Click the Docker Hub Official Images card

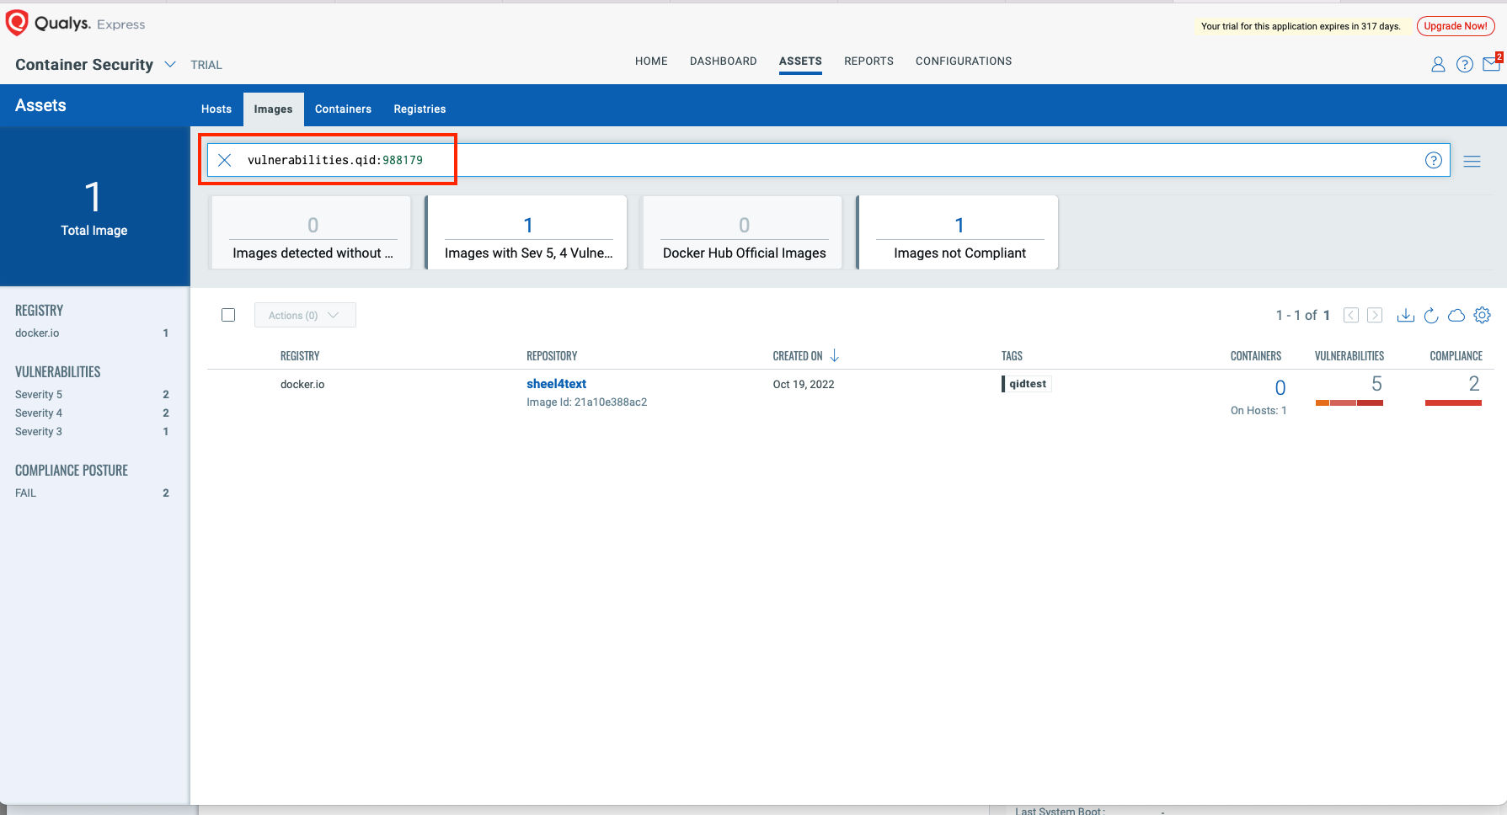click(x=744, y=233)
